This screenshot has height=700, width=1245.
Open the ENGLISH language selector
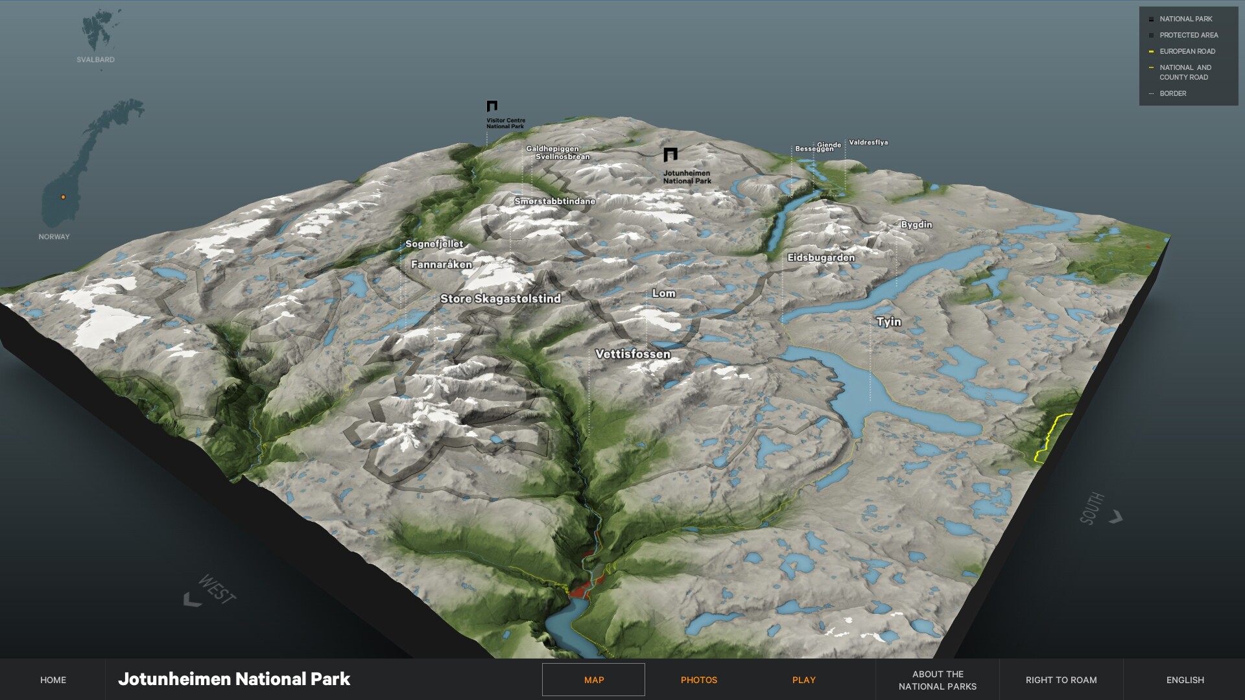click(x=1185, y=680)
